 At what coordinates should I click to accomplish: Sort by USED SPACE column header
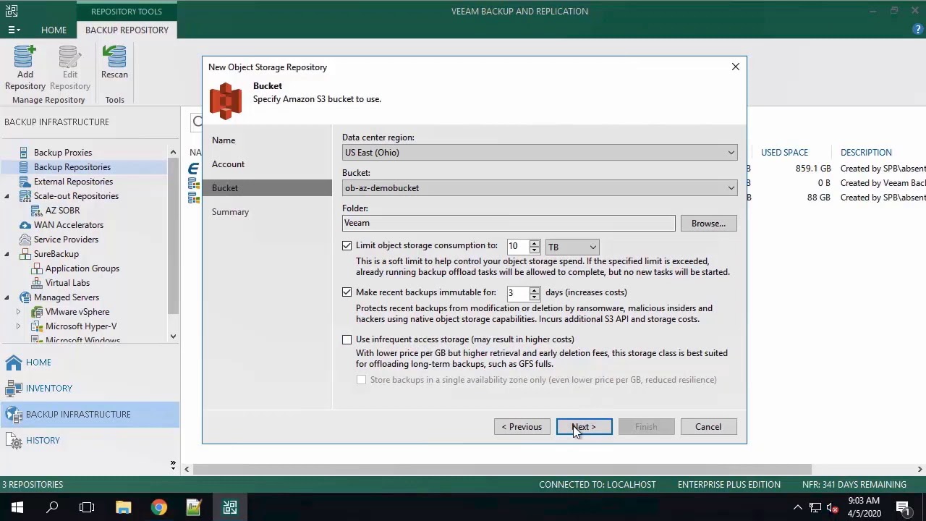784,153
